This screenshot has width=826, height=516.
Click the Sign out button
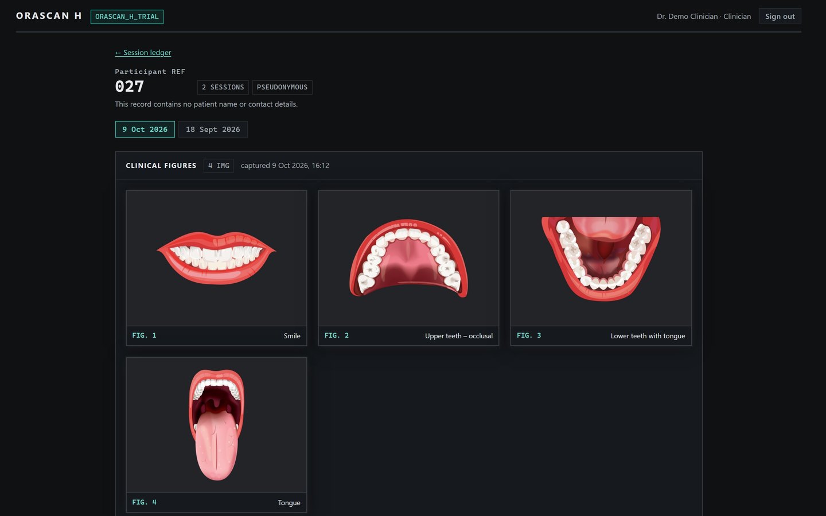pos(780,17)
